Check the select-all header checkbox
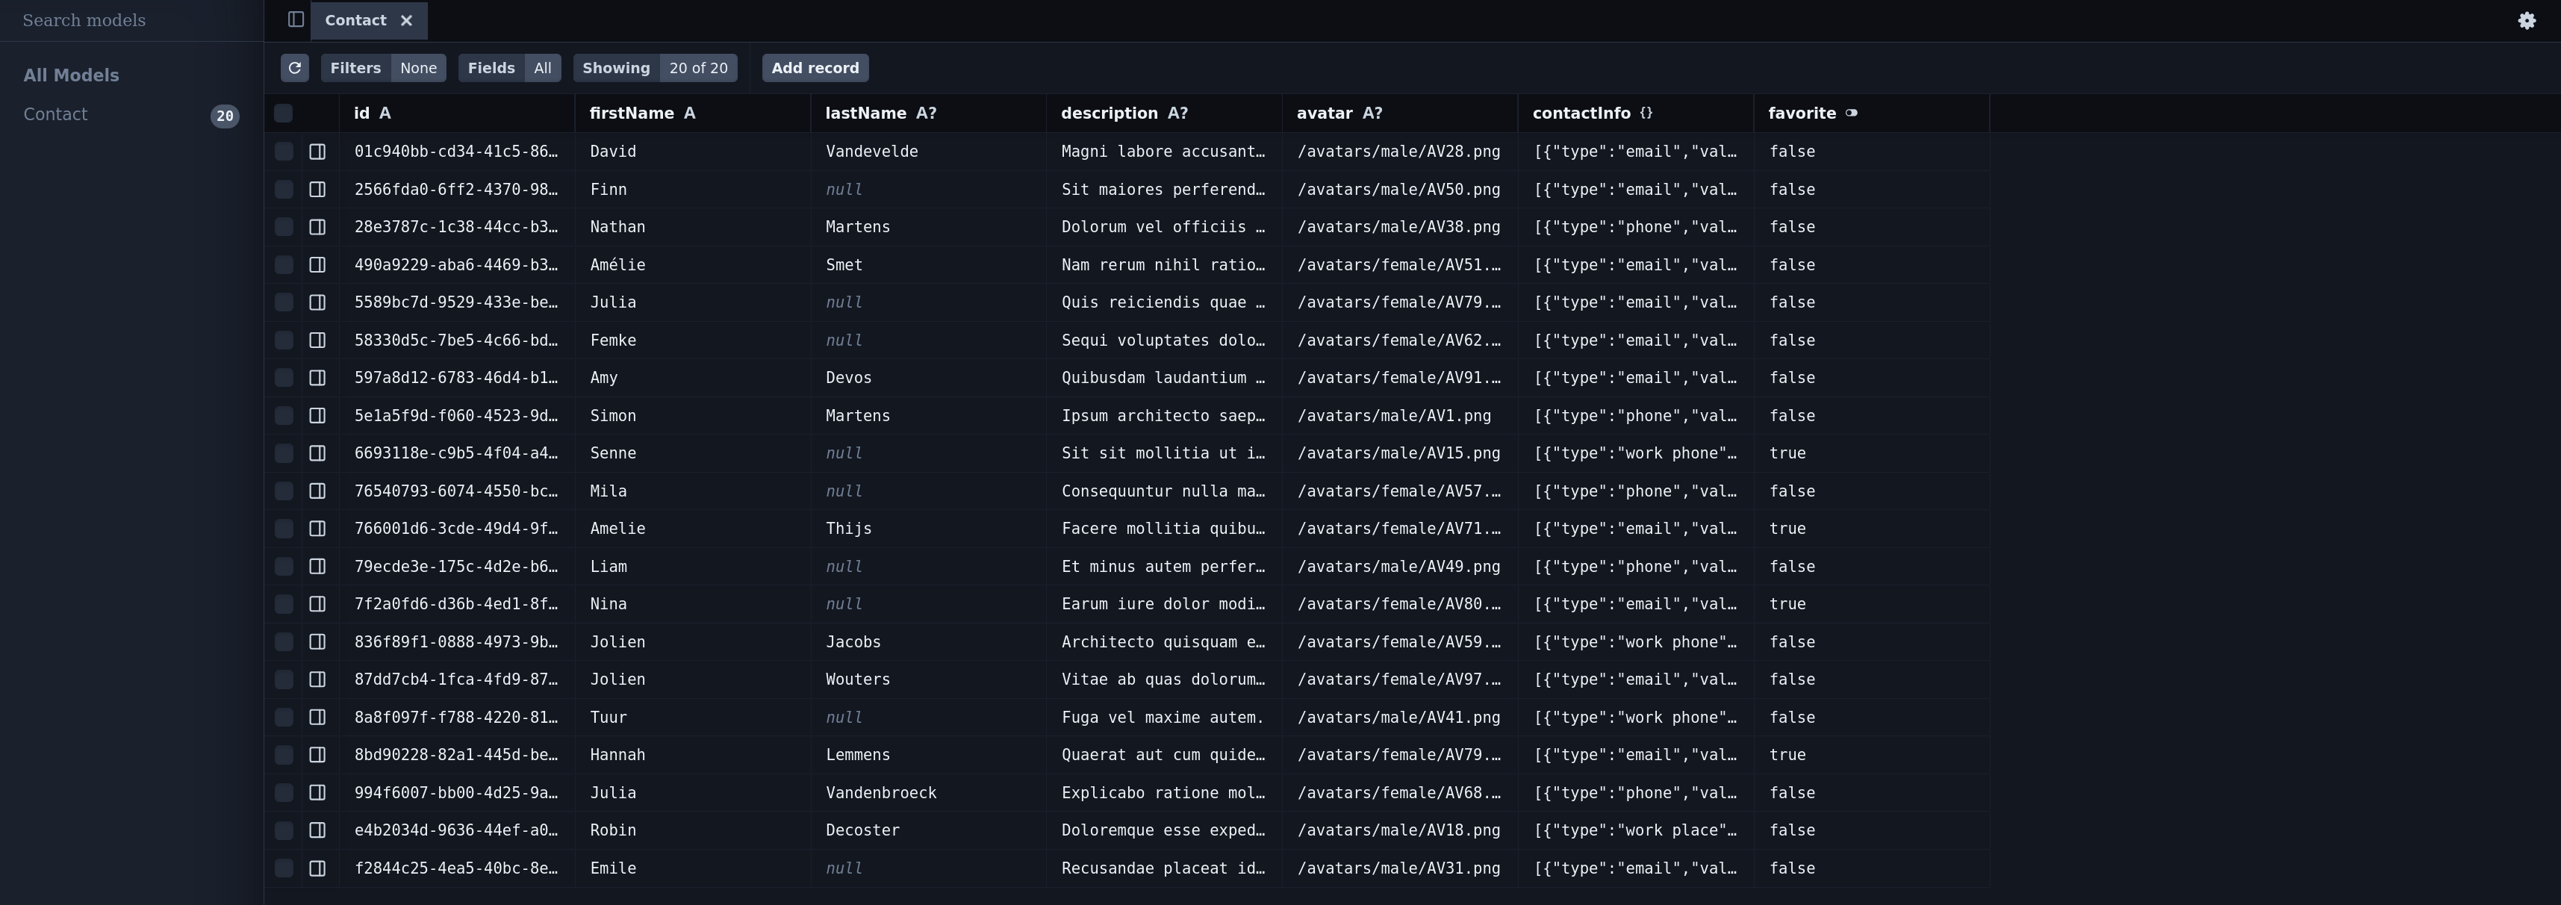The height and width of the screenshot is (905, 2561). pyautogui.click(x=283, y=113)
